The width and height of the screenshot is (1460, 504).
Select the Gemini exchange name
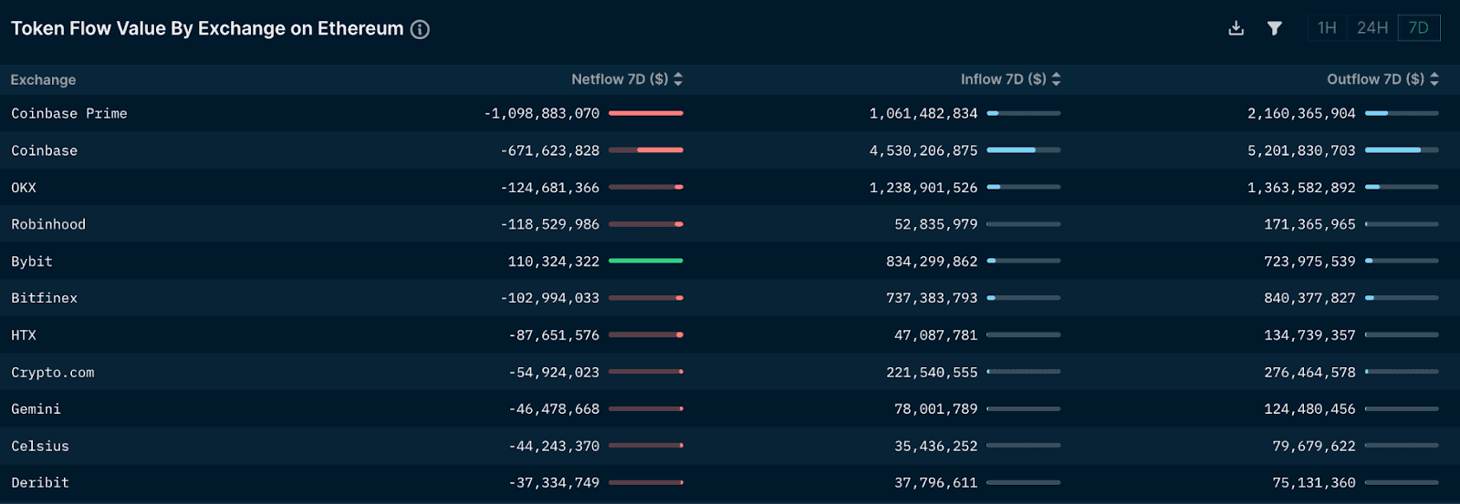click(x=36, y=409)
